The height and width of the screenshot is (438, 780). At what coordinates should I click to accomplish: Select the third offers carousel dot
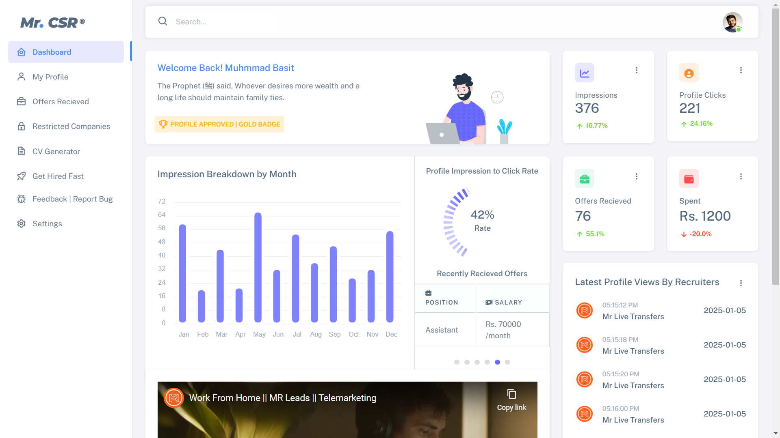pos(477,362)
